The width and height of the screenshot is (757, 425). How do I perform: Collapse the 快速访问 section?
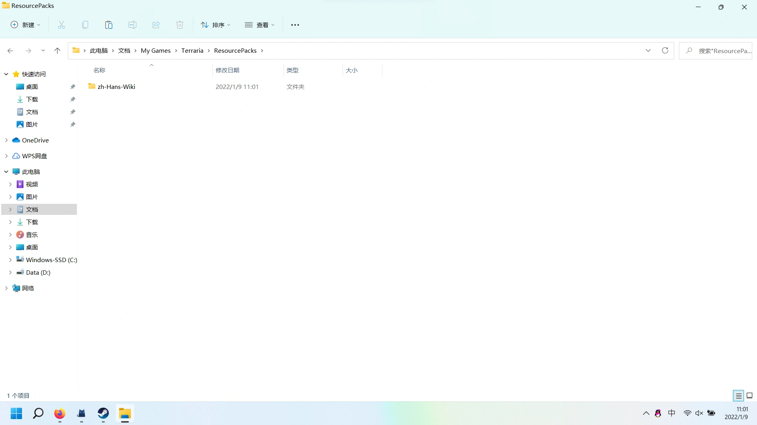coord(6,74)
